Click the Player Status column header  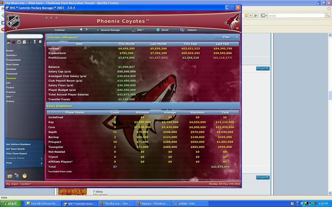click(75, 113)
